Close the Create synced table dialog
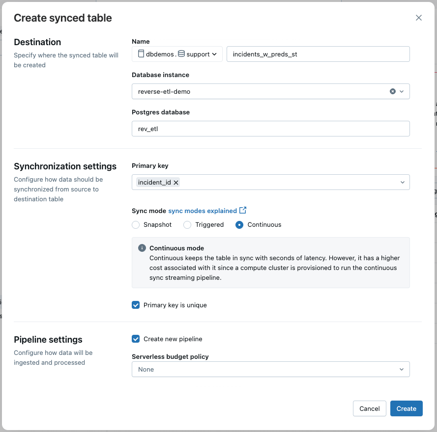437x432 pixels. 419,18
